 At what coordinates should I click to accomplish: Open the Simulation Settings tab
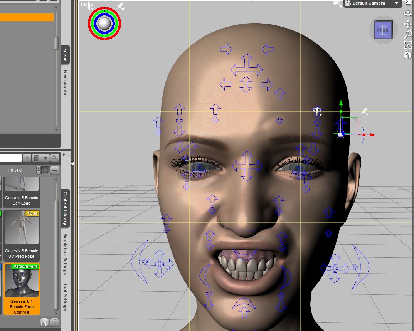pyautogui.click(x=65, y=254)
